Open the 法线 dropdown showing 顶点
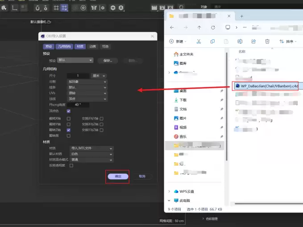 point(87,99)
